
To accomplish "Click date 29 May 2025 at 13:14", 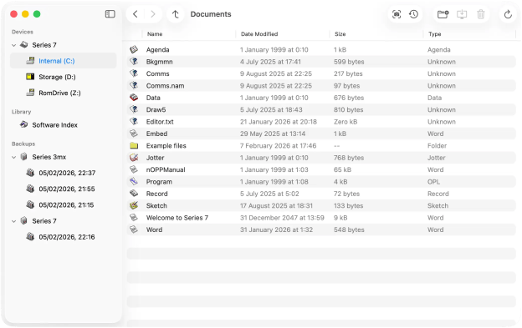I will coord(273,134).
